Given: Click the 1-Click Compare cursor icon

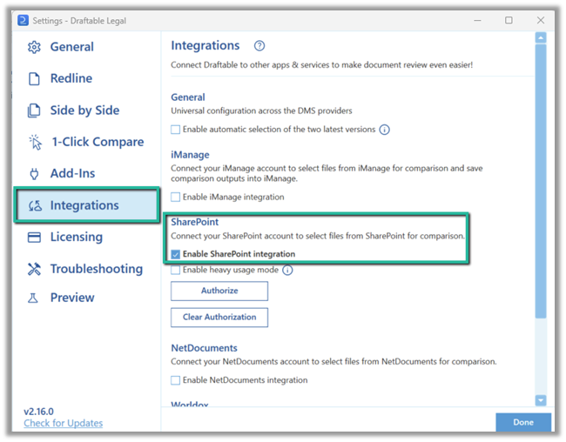Looking at the screenshot, I should pyautogui.click(x=35, y=142).
